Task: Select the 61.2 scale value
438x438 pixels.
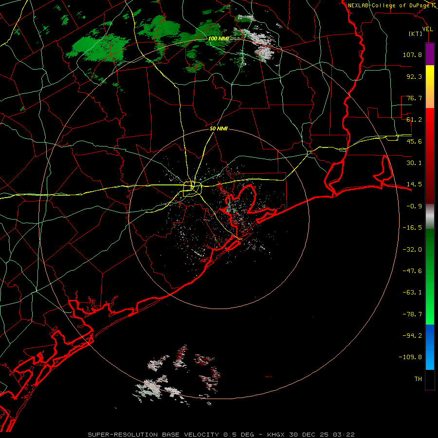Action: (x=414, y=120)
